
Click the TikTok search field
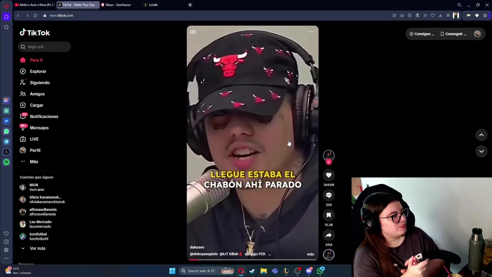coord(44,47)
